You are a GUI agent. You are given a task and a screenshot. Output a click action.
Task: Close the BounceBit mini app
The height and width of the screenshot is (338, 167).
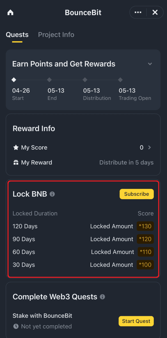coord(155,12)
